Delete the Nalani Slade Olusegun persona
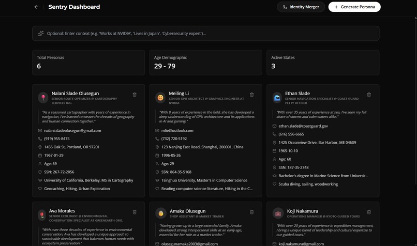 coord(135,95)
